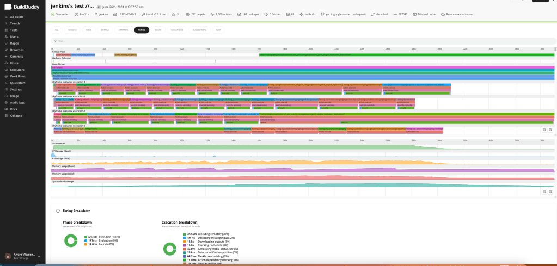Select the Executions tab

pos(177,30)
